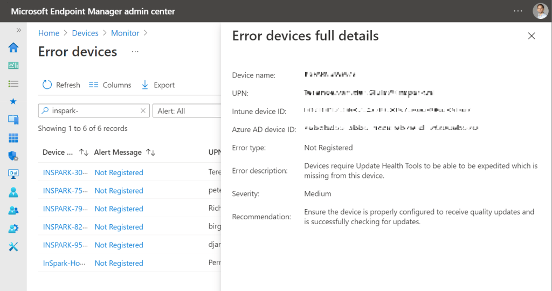Open Apps grid icon in sidebar
Screen dimensions: 552x291
click(13, 138)
